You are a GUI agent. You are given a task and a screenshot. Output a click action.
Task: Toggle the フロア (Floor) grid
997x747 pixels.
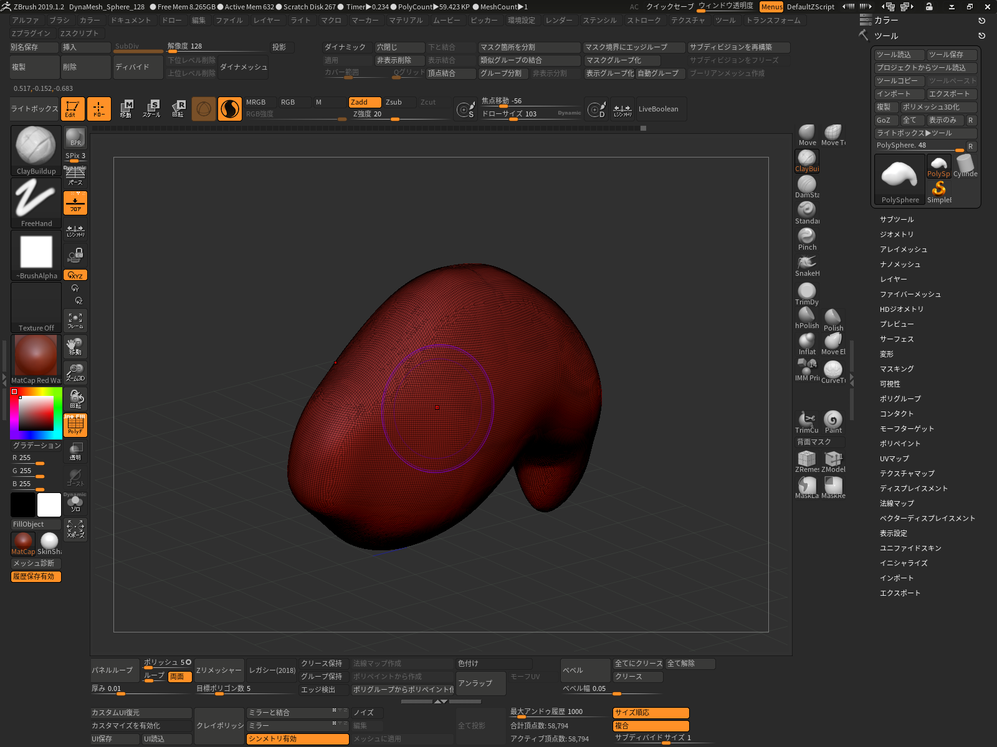coord(75,203)
